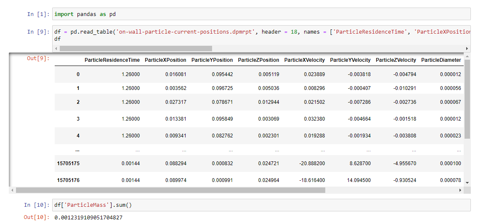Click down arrow of output vertical scrollbar
The height and width of the screenshot is (224, 478).
click(x=467, y=183)
